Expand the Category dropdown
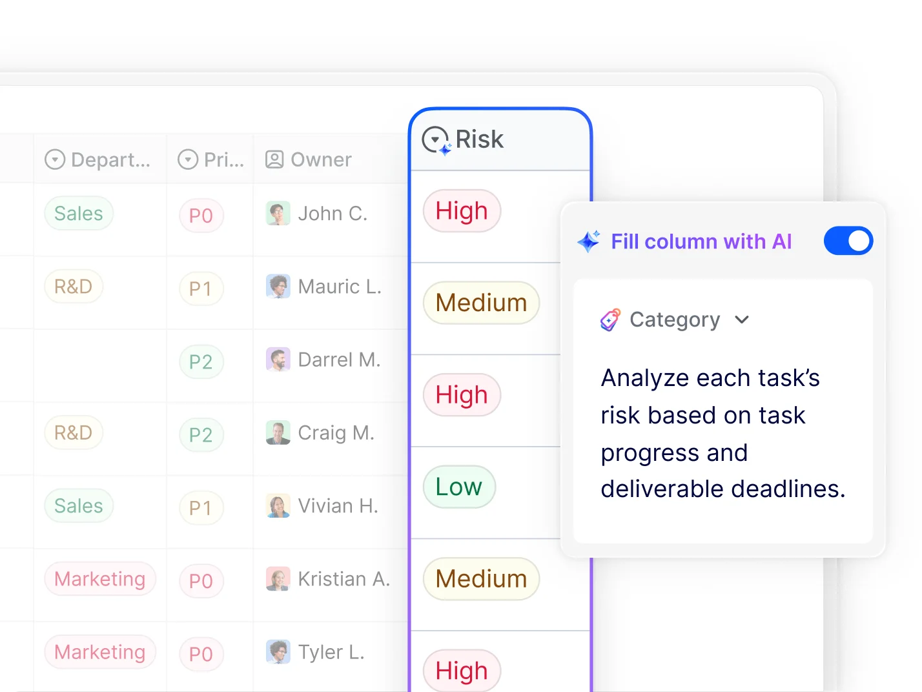This screenshot has width=922, height=692. 742,320
